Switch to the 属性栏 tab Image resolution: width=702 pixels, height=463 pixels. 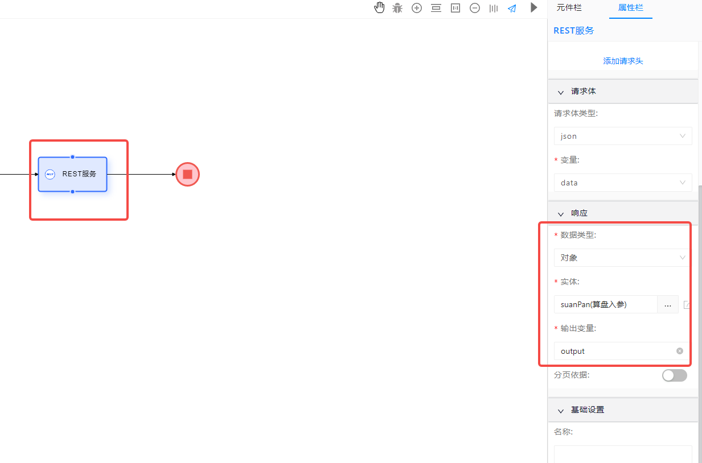click(x=630, y=8)
